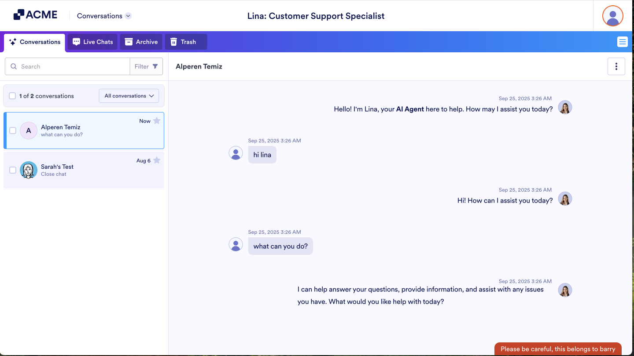Check the Alperen Temiz conversation checkbox

tap(12, 131)
